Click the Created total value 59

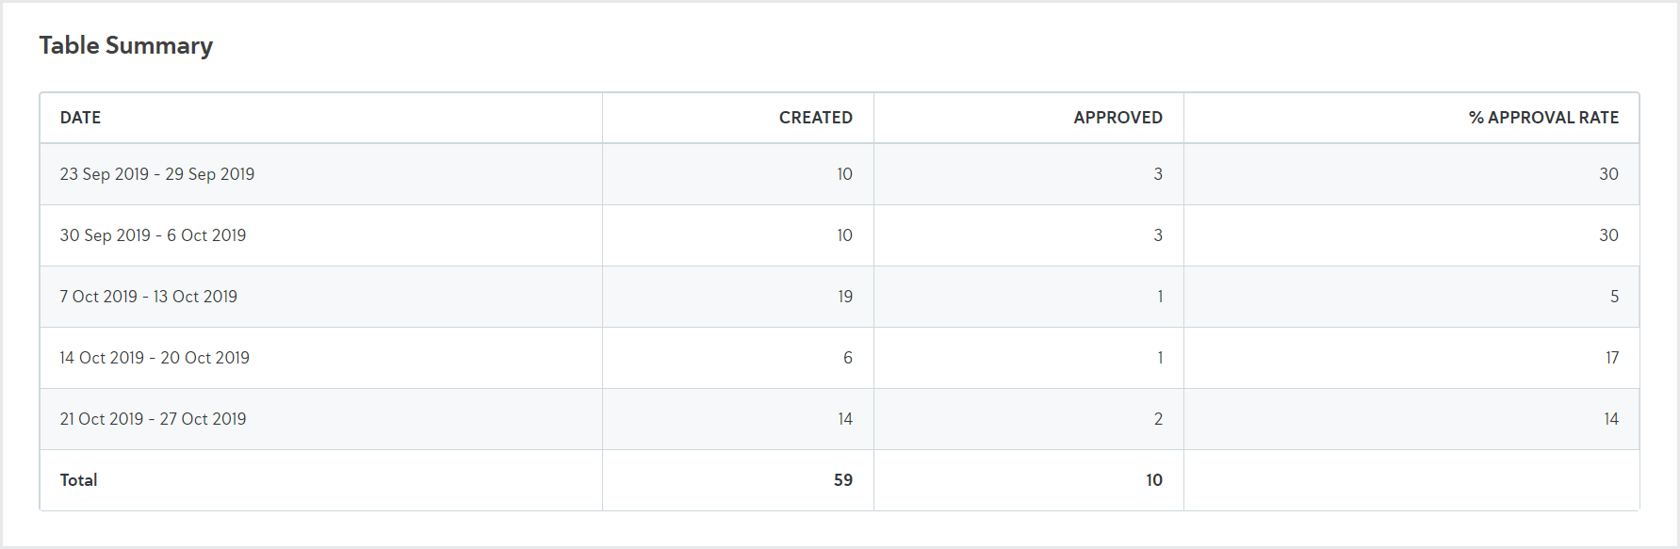(841, 479)
